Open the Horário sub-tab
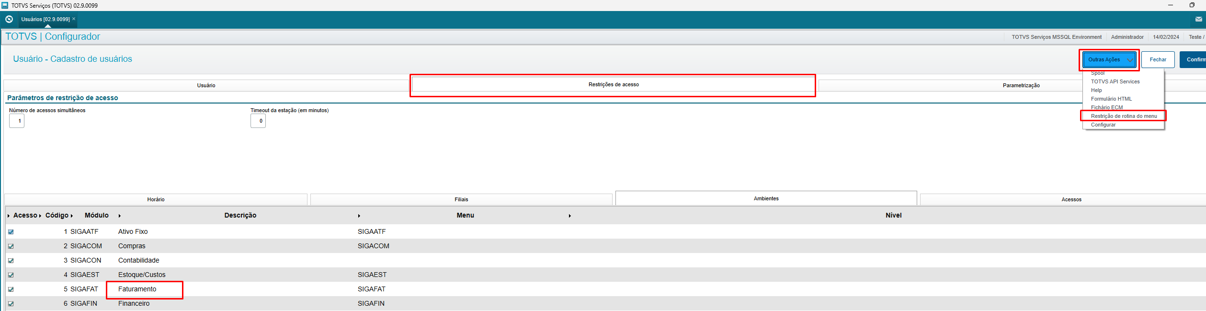 click(156, 199)
